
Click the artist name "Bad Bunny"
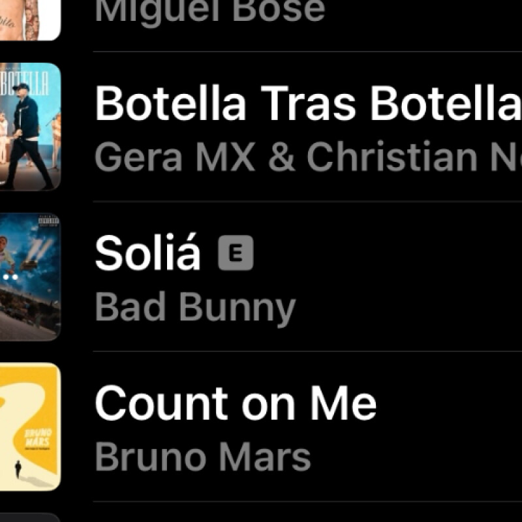point(195,307)
